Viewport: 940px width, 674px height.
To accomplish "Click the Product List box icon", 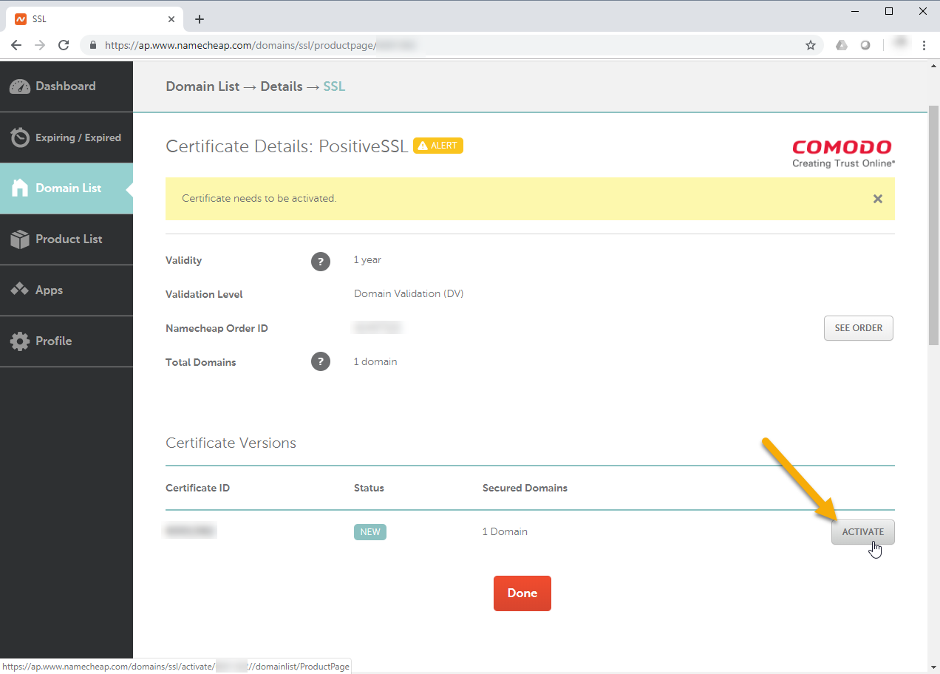I will [20, 239].
